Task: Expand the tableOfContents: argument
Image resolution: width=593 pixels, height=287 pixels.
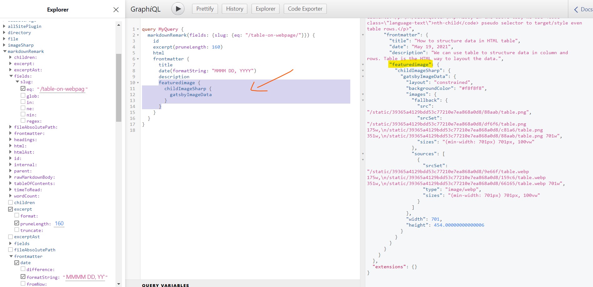Action: tap(10, 183)
